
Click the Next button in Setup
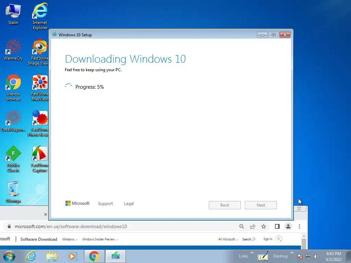coord(261,205)
